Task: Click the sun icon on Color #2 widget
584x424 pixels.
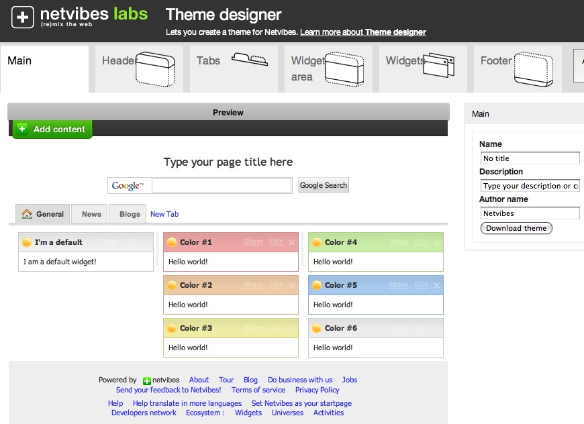Action: click(x=172, y=285)
